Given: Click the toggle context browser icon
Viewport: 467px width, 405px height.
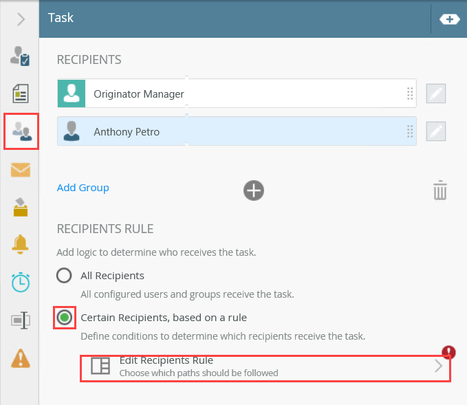Looking at the screenshot, I should 448,19.
